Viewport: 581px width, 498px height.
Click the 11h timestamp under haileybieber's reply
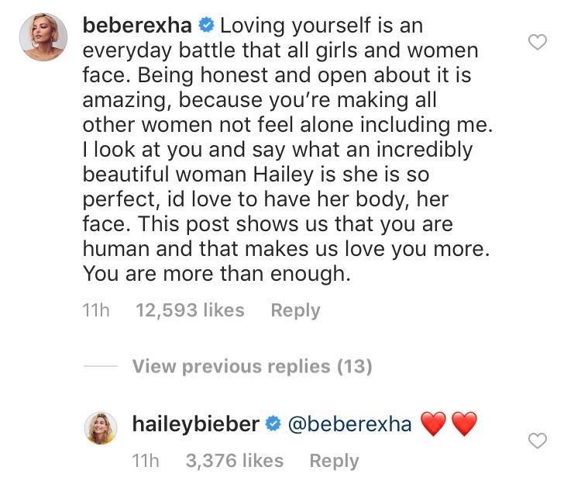pyautogui.click(x=146, y=461)
